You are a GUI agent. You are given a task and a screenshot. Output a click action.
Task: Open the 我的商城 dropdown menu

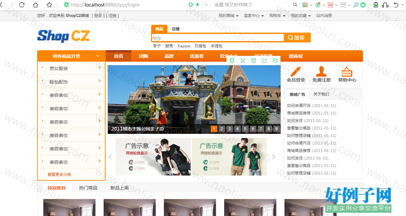(x=228, y=16)
